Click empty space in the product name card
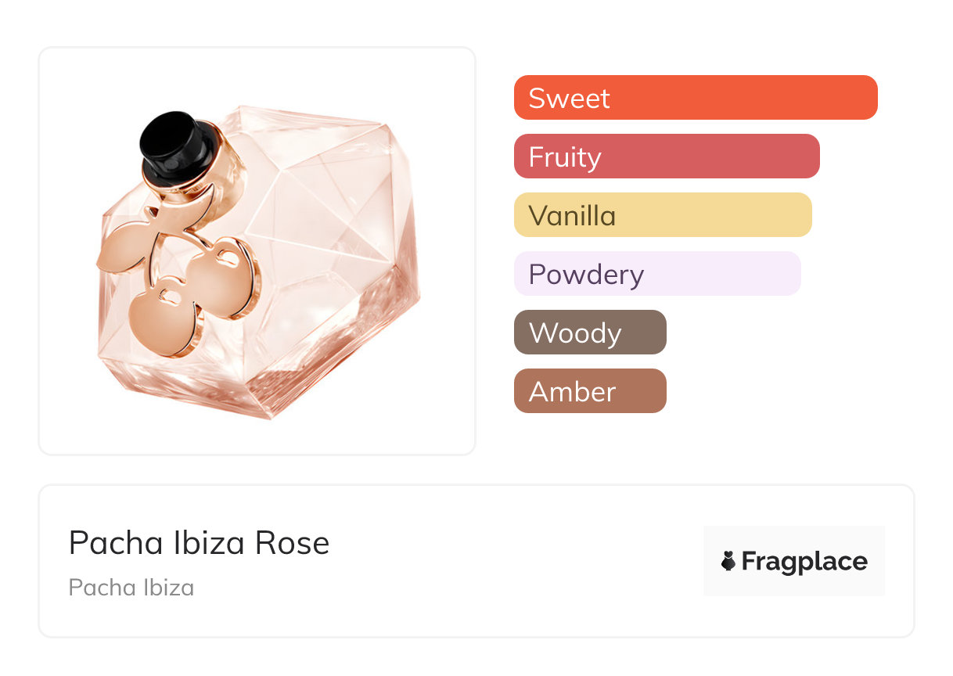This screenshot has height=676, width=953. [x=509, y=563]
